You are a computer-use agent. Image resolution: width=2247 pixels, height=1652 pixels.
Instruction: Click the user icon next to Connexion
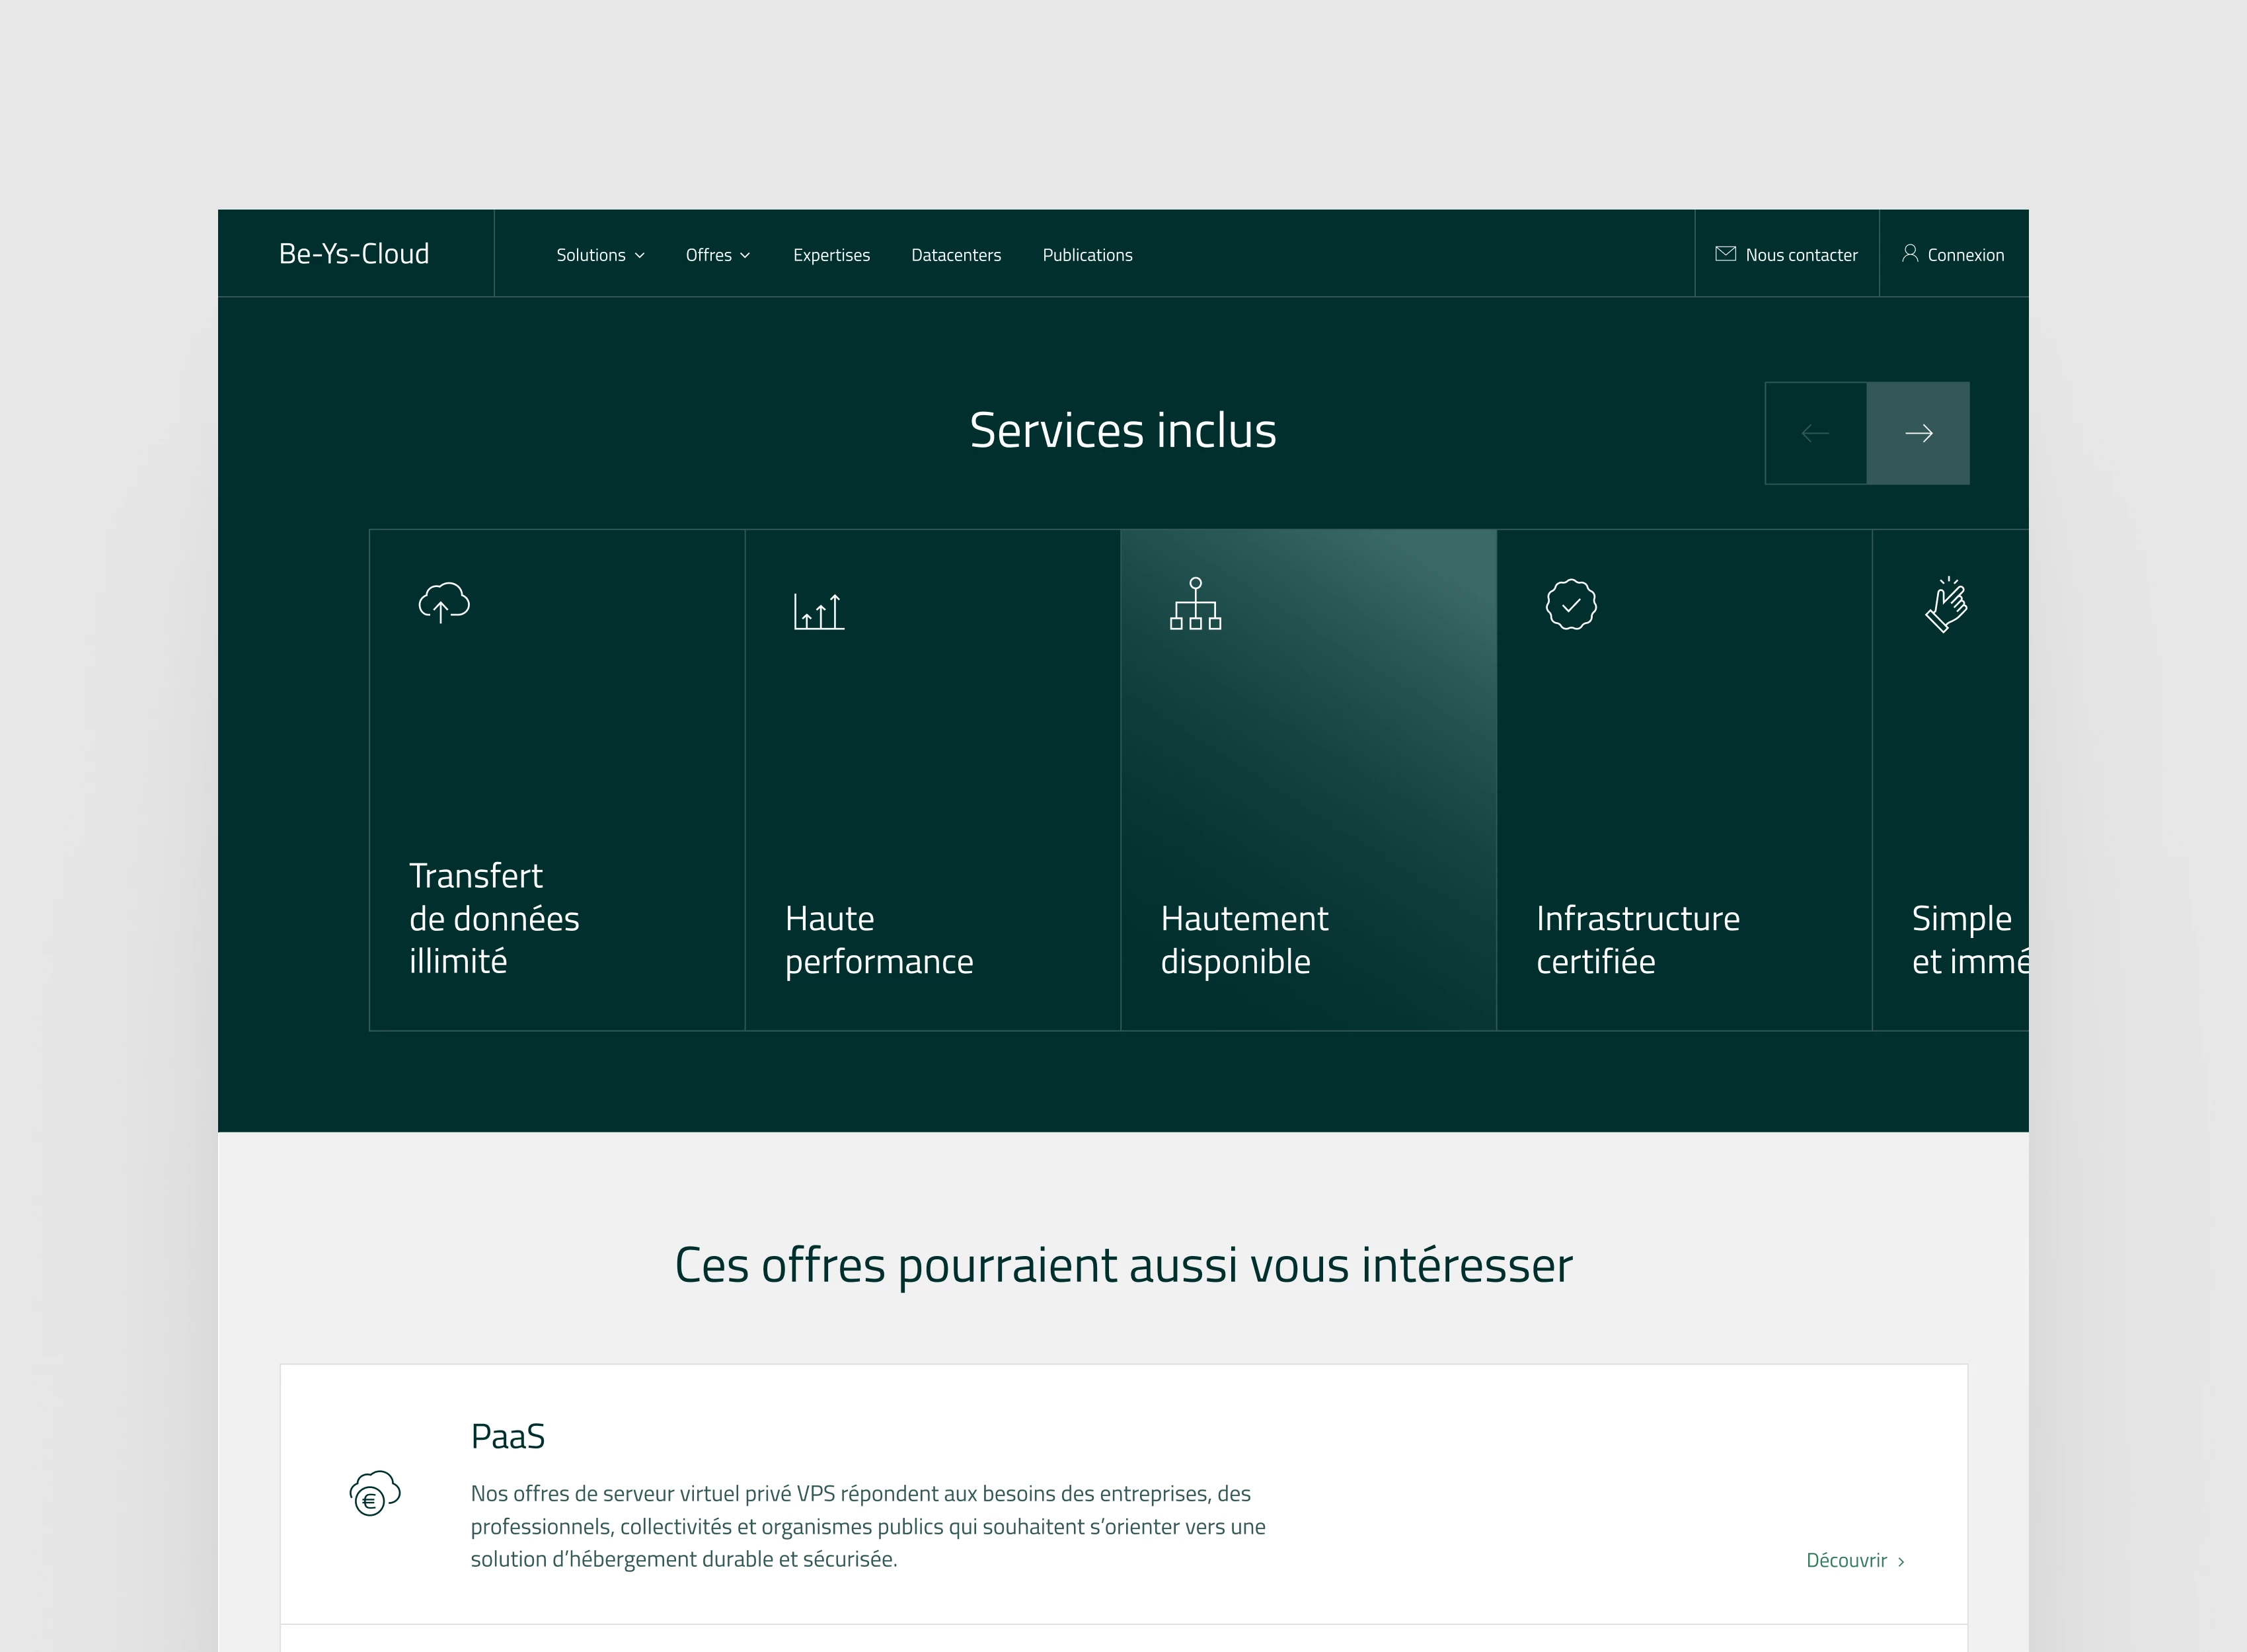(x=1911, y=254)
